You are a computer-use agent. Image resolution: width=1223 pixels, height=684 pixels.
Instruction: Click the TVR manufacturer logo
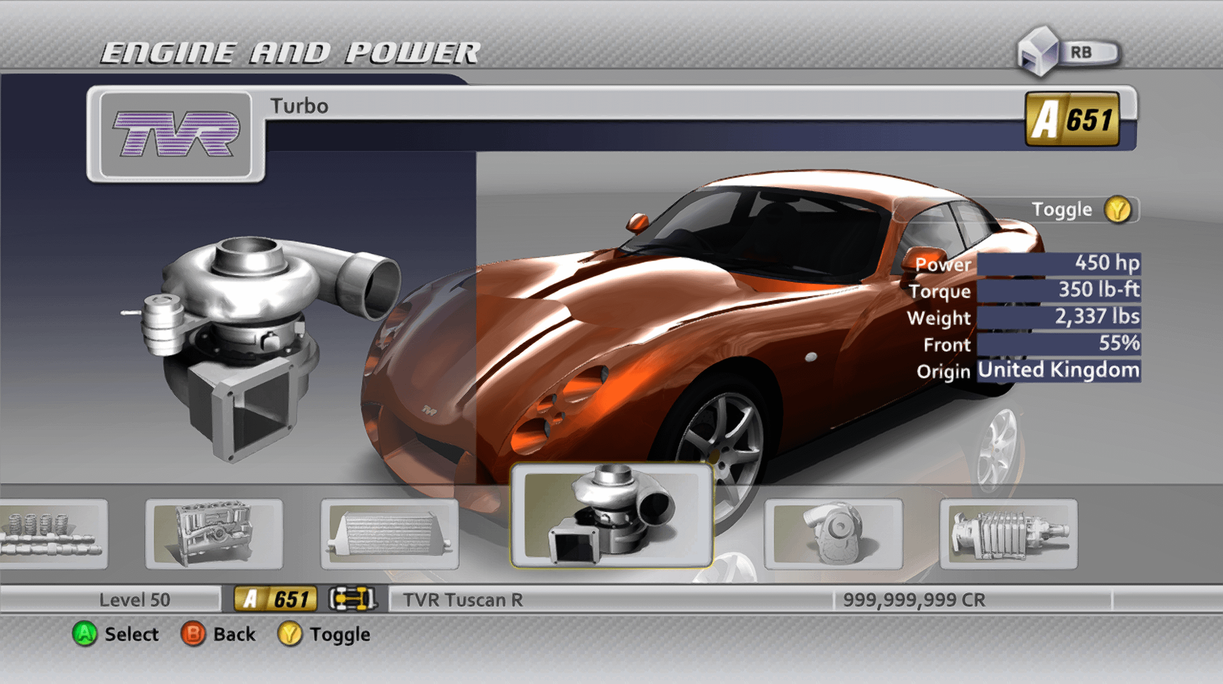tap(176, 134)
